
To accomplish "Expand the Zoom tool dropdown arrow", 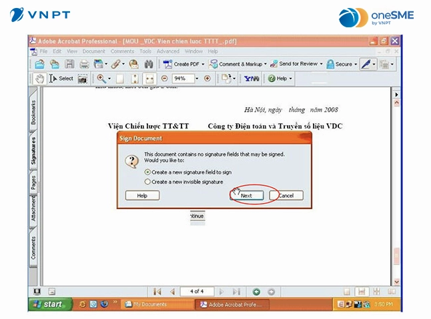I will click(109, 79).
